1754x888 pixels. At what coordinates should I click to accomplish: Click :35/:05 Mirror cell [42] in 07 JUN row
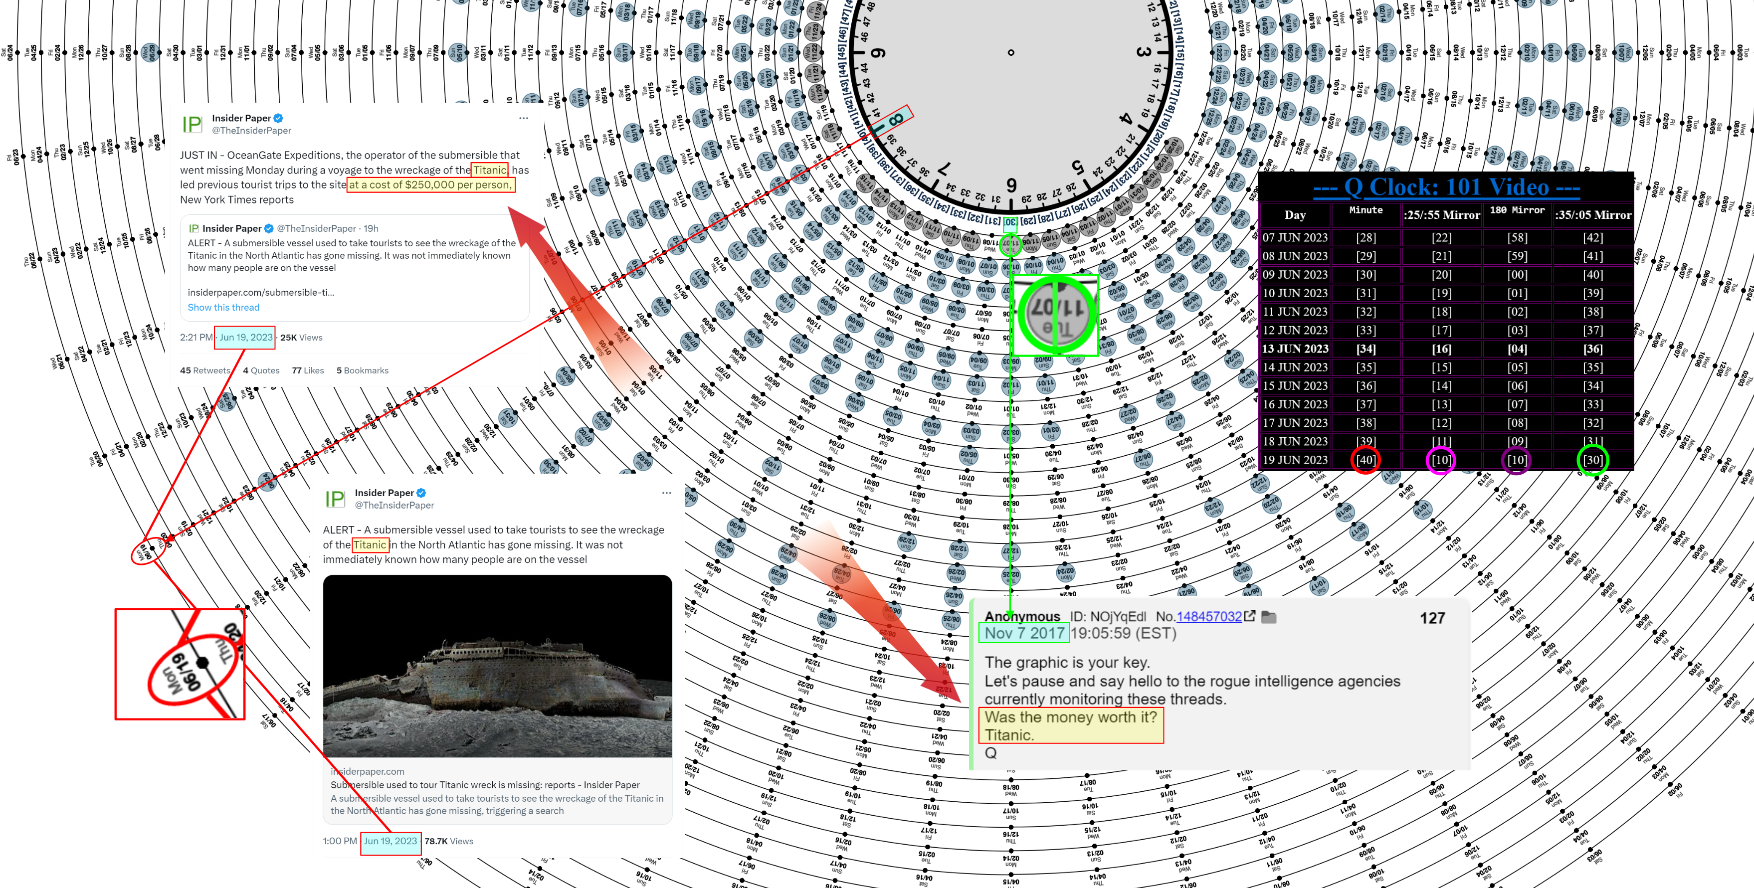(x=1592, y=238)
